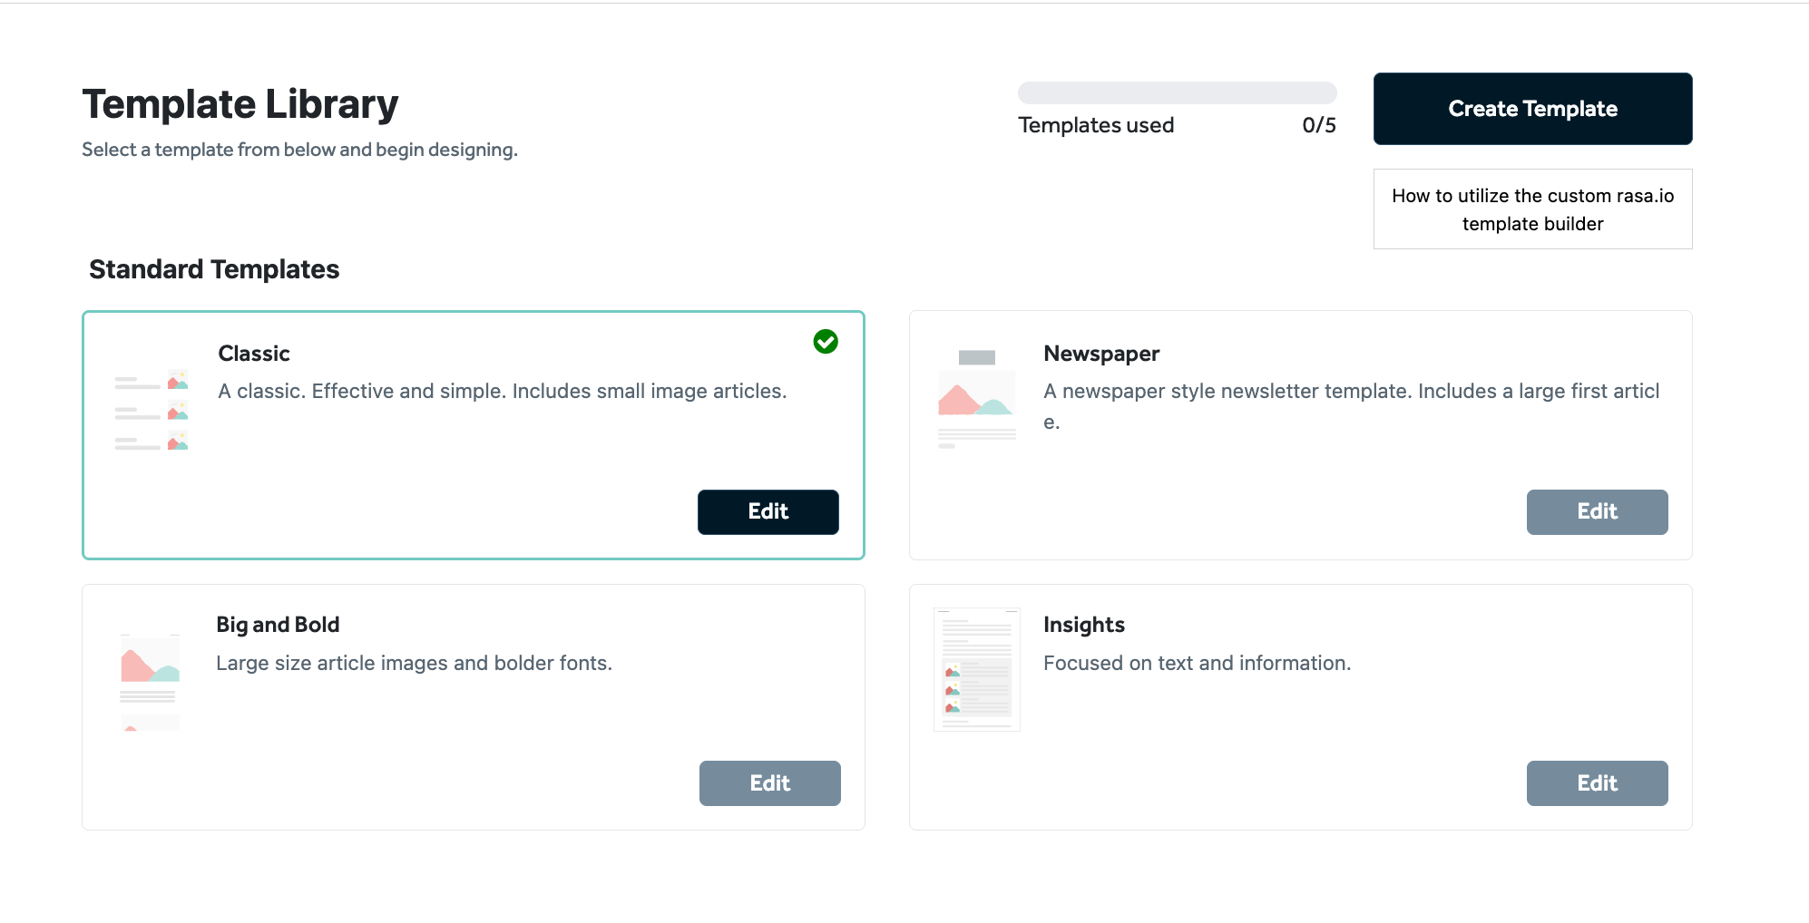Click the Newspaper template layout thumbnail
Image resolution: width=1809 pixels, height=923 pixels.
(976, 398)
